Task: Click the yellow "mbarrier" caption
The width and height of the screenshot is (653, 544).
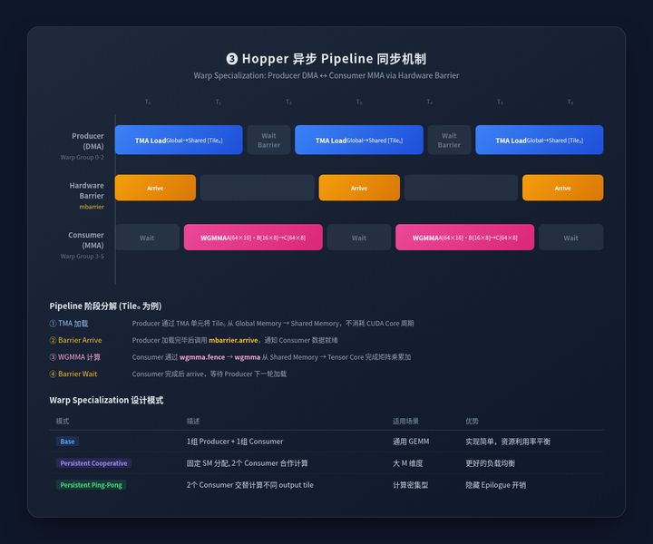Action: 92,207
